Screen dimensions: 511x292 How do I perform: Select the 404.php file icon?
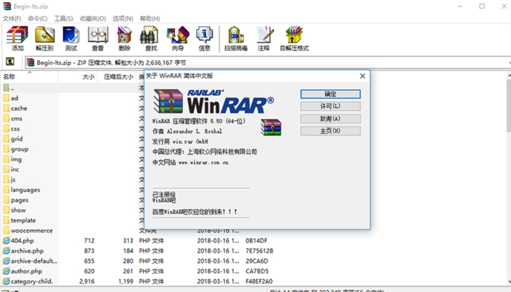[x=7, y=240]
